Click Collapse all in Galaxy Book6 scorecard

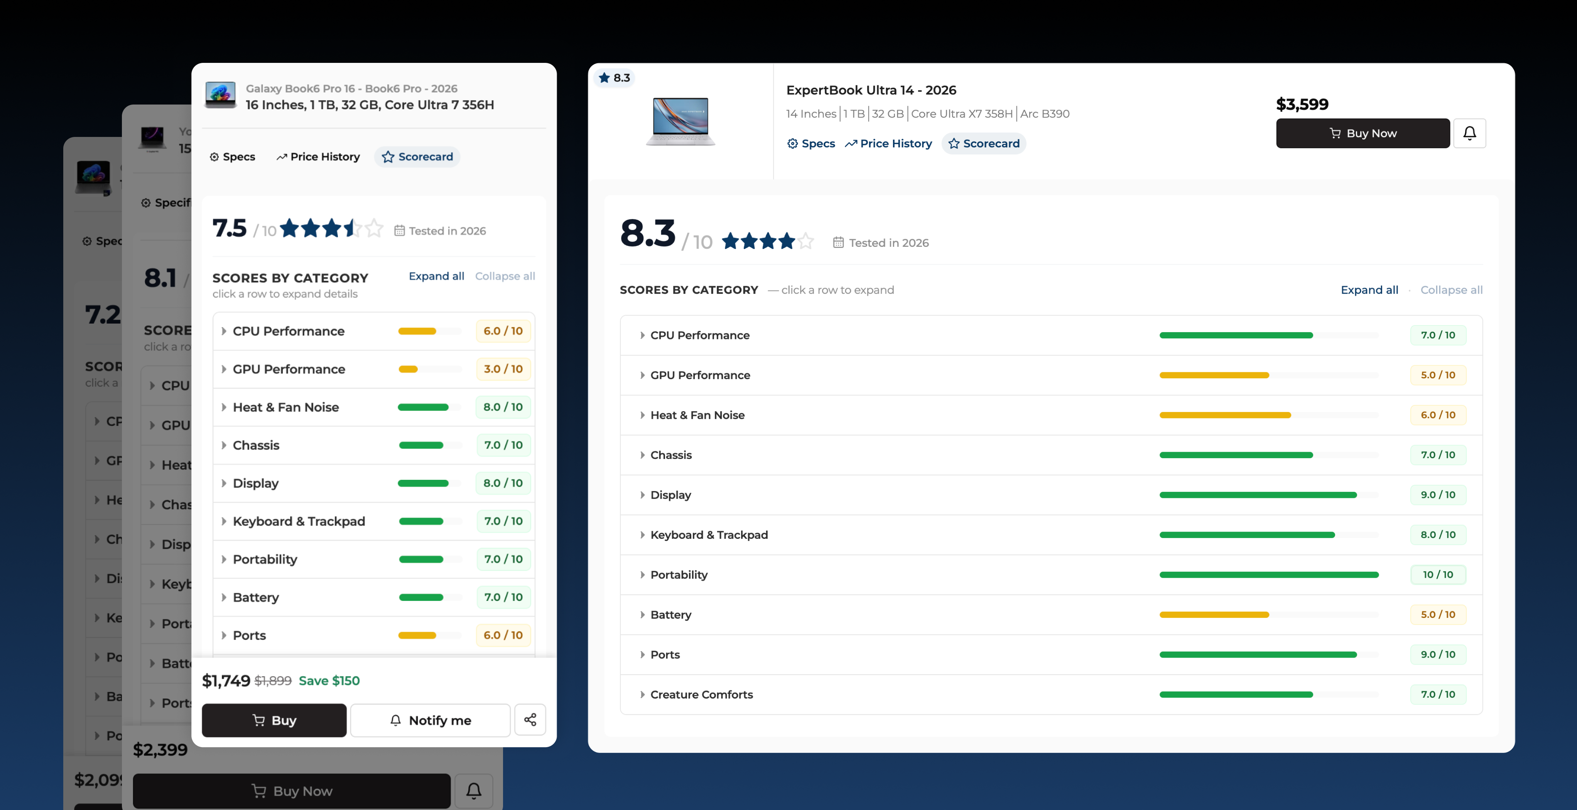505,276
